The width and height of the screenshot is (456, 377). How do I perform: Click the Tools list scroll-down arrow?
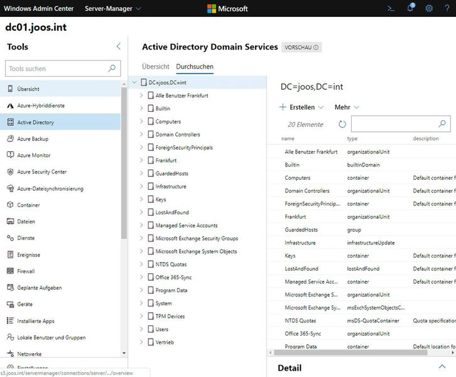click(x=124, y=353)
